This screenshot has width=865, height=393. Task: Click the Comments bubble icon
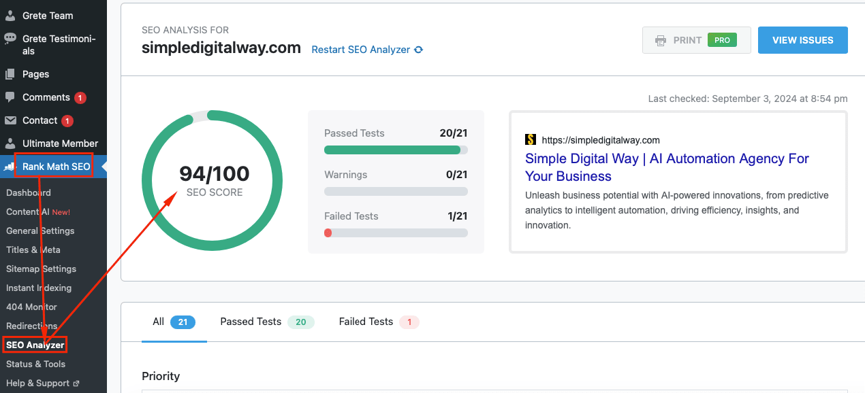pos(10,97)
